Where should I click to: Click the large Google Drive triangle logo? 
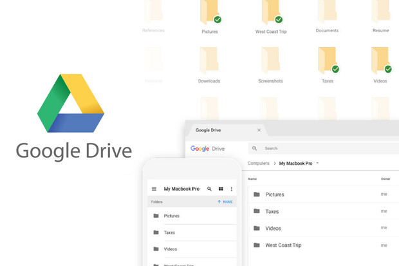tap(71, 104)
